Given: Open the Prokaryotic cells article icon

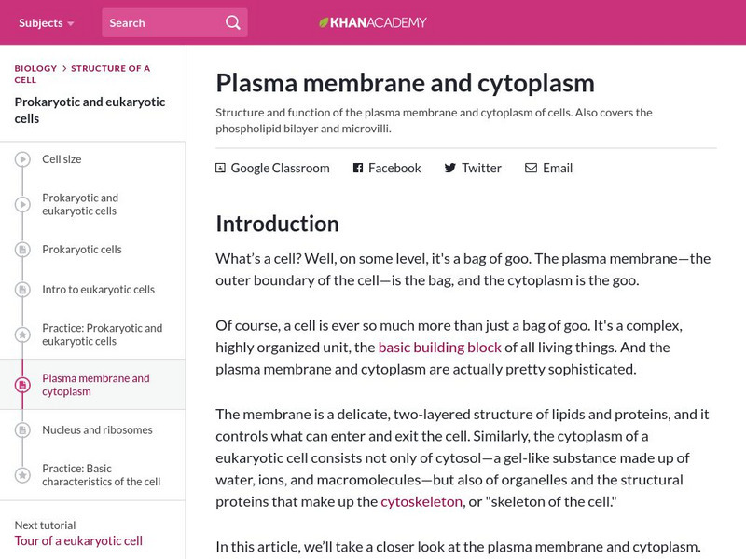Looking at the screenshot, I should 21,250.
